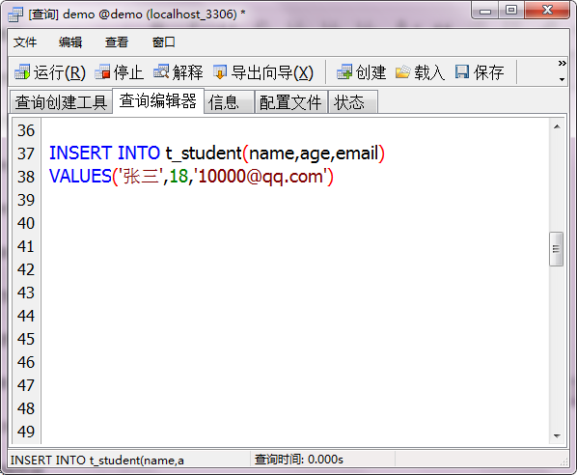Click line number 42 in the gutter
The width and height of the screenshot is (577, 475).
pos(26,269)
